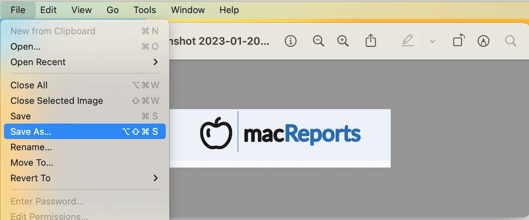The height and width of the screenshot is (220, 529).
Task: Click the Inspector info icon
Action: pyautogui.click(x=290, y=41)
